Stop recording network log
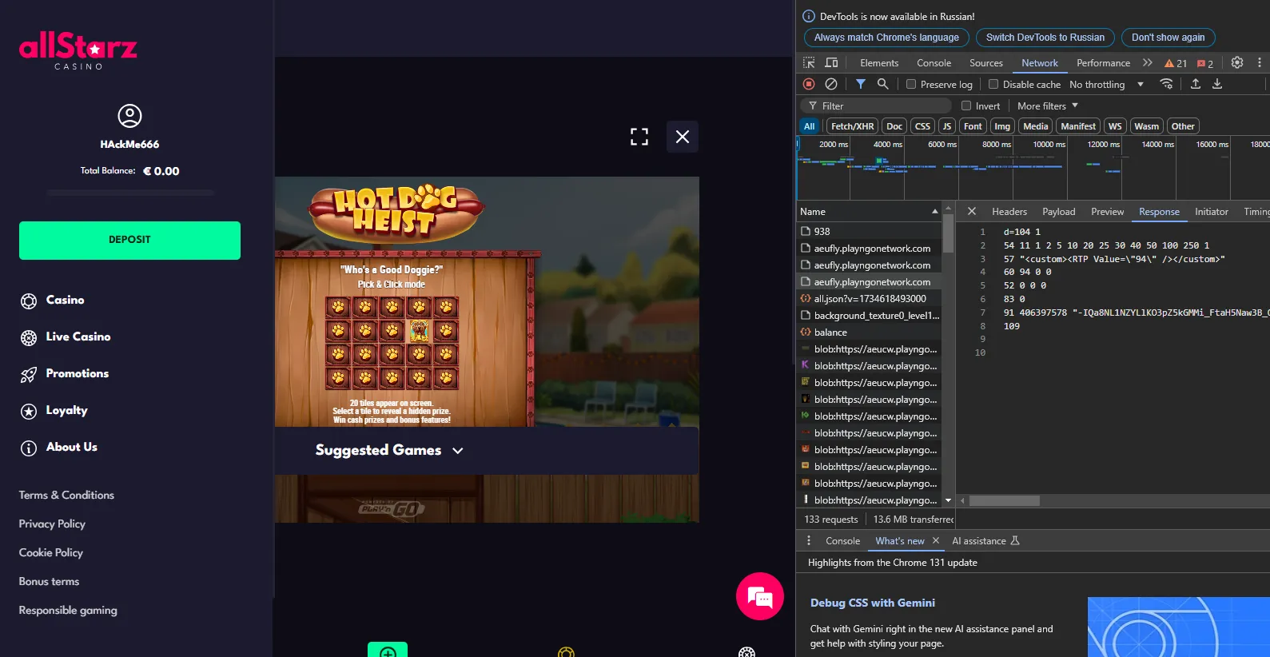 [809, 84]
